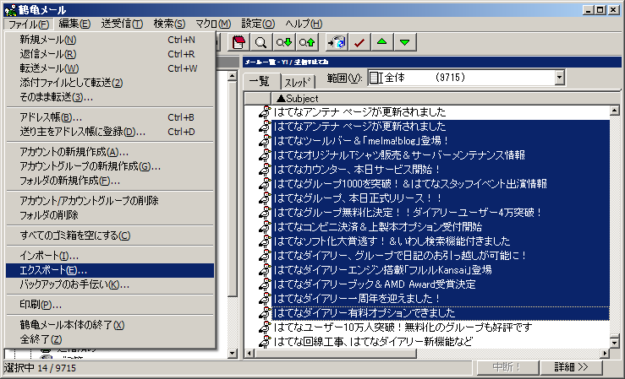This screenshot has width=625, height=379.
Task: Click the red checkmark toolbar icon
Action: click(x=359, y=42)
